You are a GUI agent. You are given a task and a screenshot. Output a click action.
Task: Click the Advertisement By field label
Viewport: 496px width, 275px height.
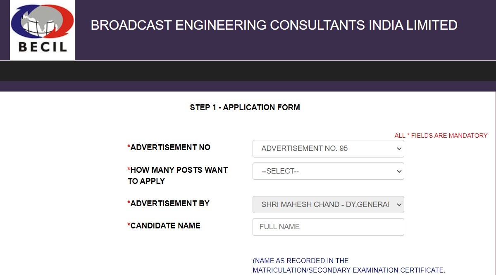[170, 204]
